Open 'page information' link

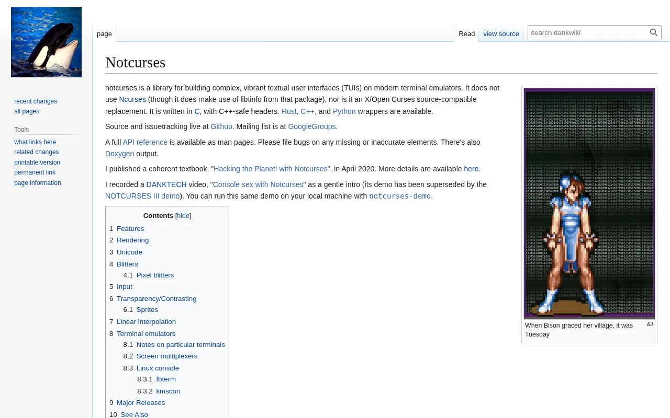coord(38,183)
